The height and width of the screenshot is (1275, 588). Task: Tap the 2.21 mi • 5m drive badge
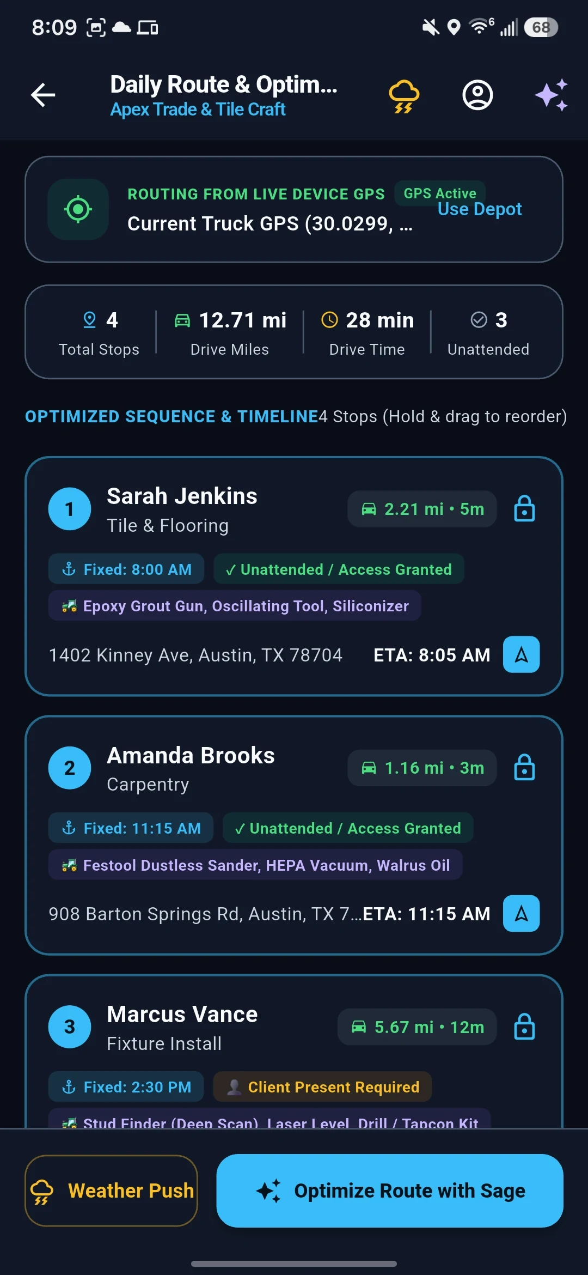[422, 509]
